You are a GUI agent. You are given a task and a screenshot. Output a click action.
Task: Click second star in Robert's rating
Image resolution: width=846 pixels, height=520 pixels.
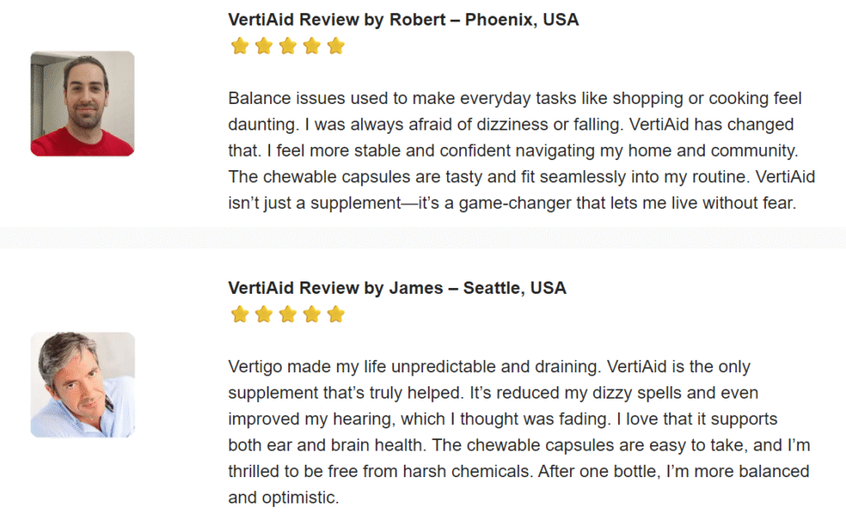(264, 45)
